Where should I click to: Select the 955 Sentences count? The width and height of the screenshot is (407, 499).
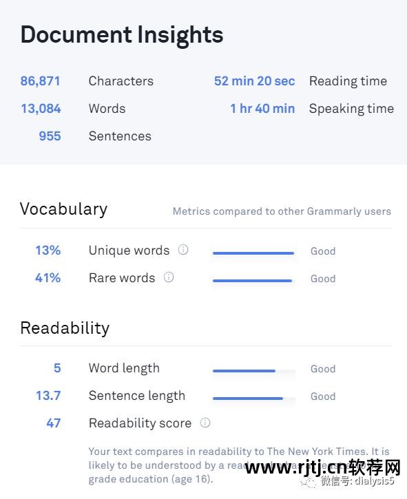[x=50, y=136]
